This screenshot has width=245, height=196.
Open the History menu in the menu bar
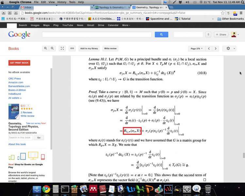click(x=62, y=2)
